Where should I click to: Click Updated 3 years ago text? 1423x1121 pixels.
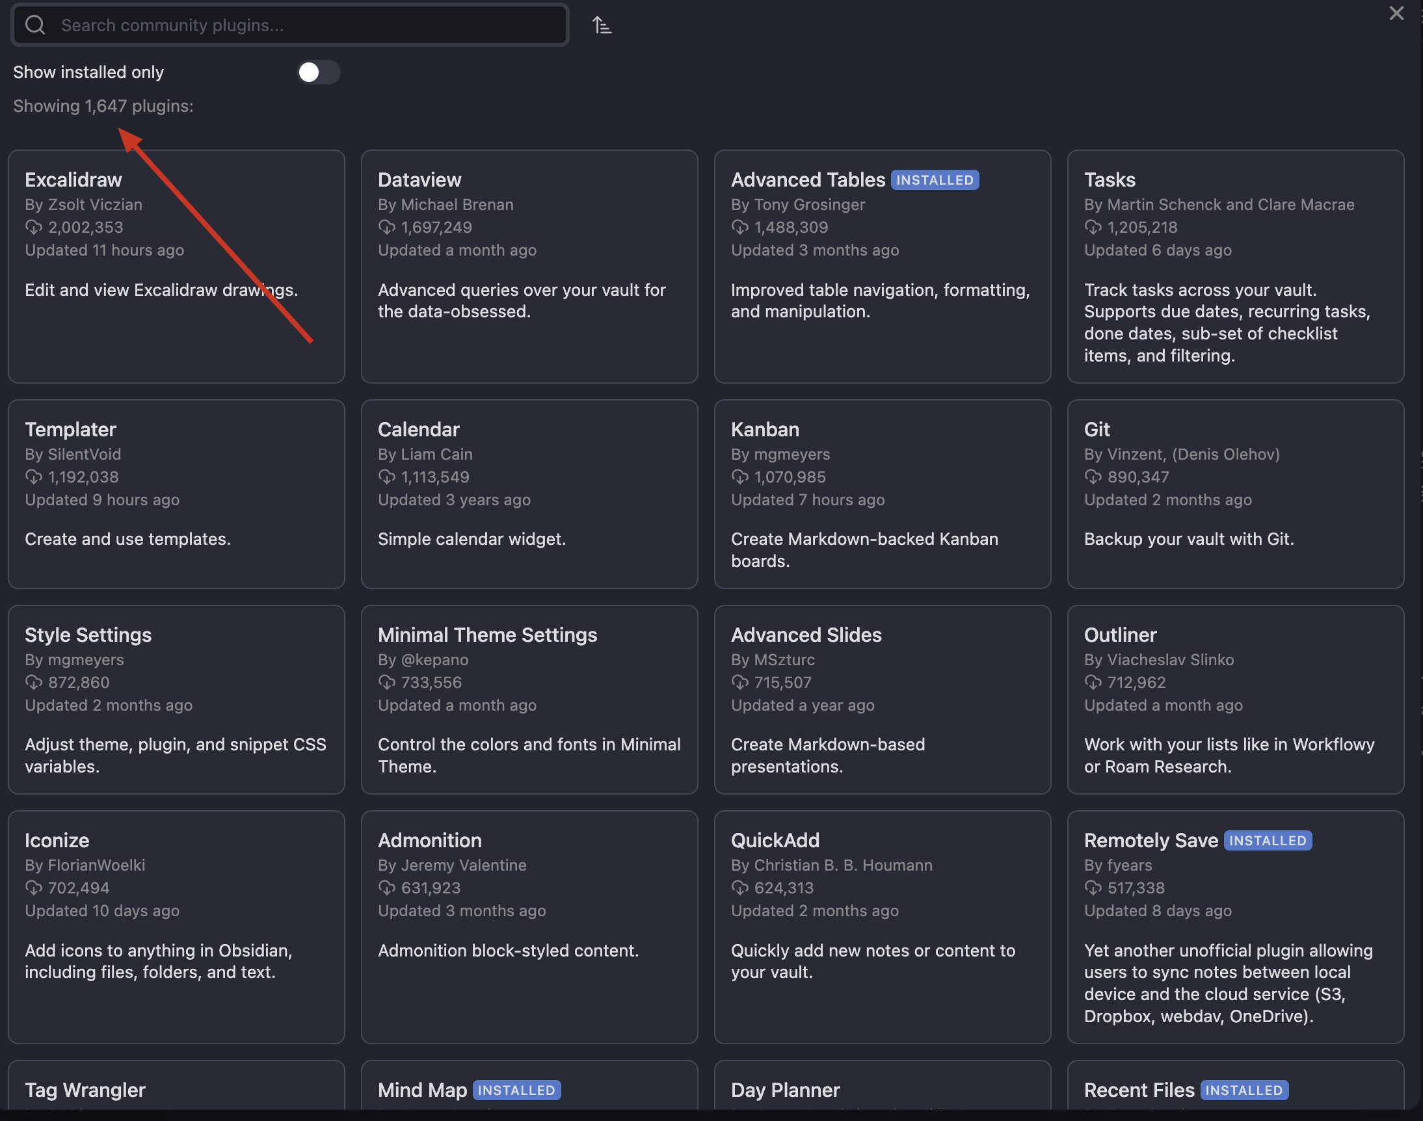[454, 499]
